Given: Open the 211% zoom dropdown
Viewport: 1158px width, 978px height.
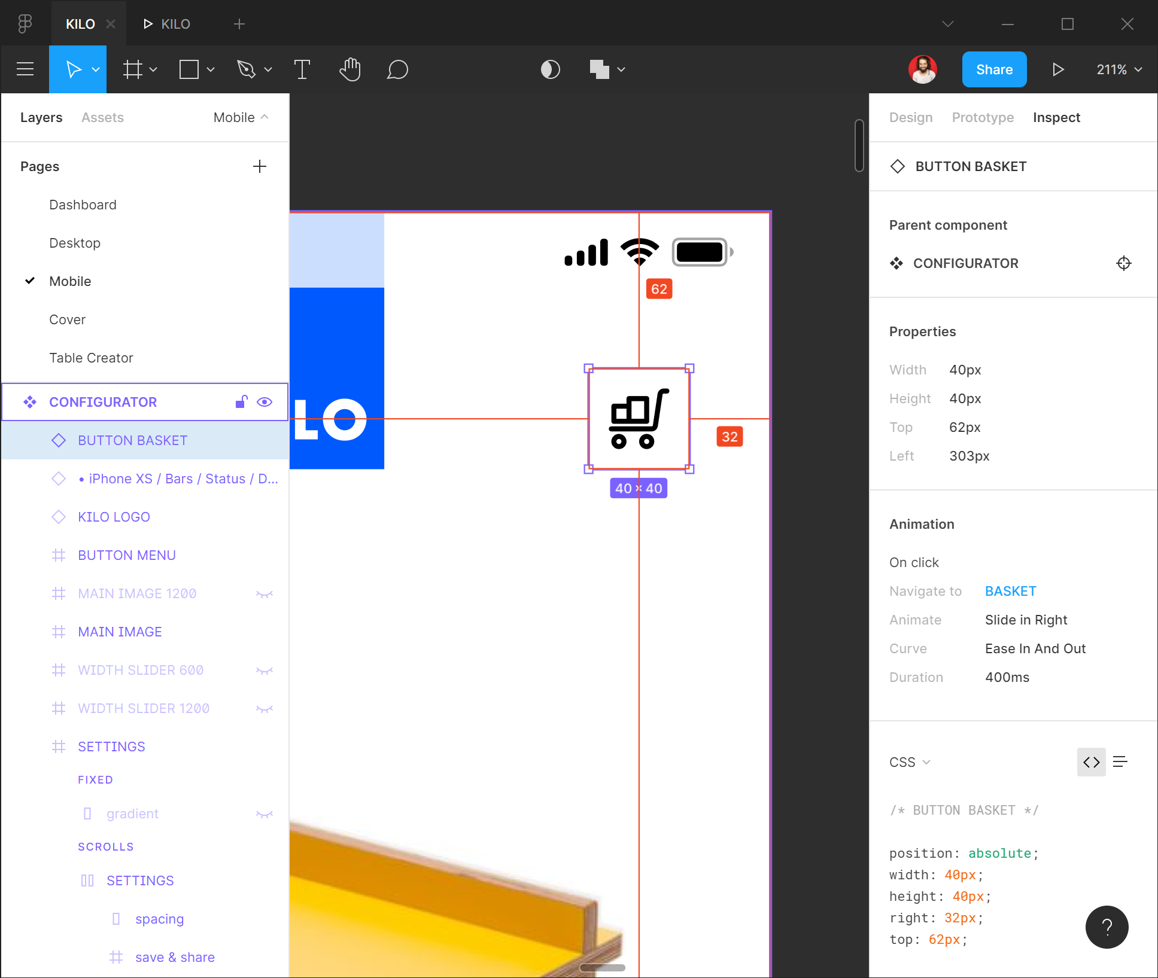Looking at the screenshot, I should (1119, 69).
